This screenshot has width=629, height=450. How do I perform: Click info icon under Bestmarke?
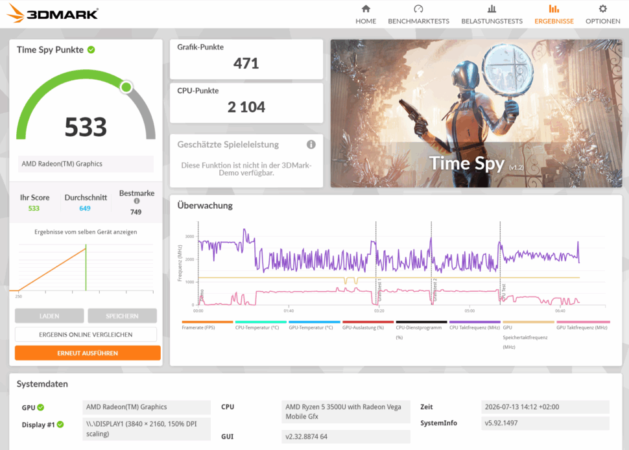(136, 201)
